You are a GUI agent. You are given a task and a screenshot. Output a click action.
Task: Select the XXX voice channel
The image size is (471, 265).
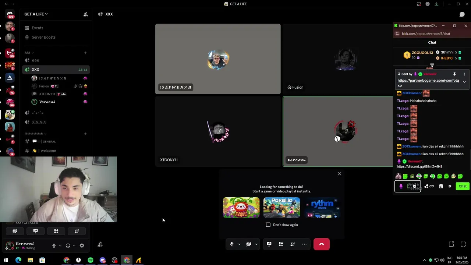56,70
